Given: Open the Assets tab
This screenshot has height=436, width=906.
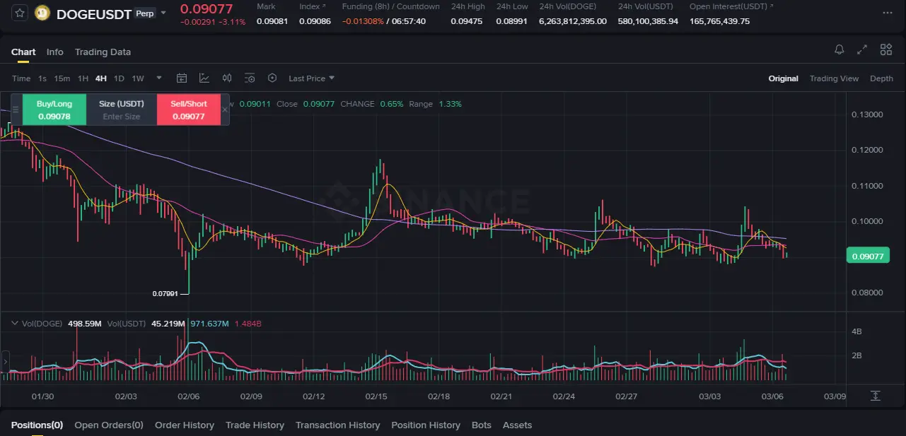Looking at the screenshot, I should tap(517, 425).
